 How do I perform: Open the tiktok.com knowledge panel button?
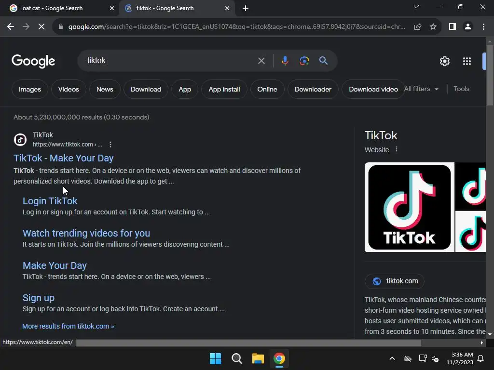point(395,281)
